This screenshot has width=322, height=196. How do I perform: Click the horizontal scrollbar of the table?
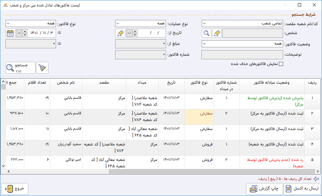pyautogui.click(x=212, y=171)
